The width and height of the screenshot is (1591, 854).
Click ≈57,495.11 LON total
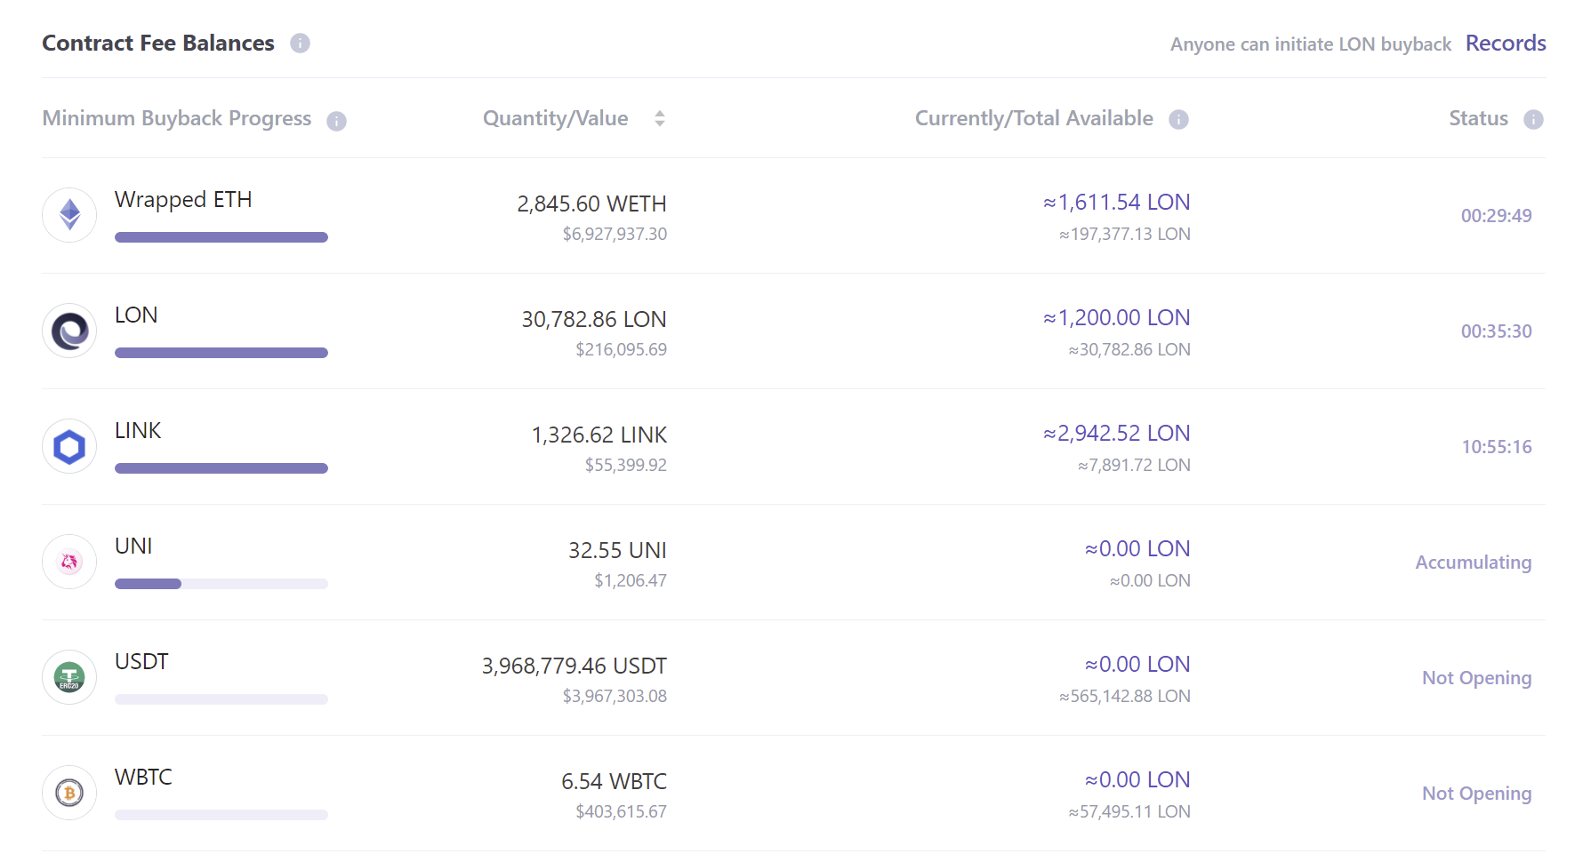1129,811
